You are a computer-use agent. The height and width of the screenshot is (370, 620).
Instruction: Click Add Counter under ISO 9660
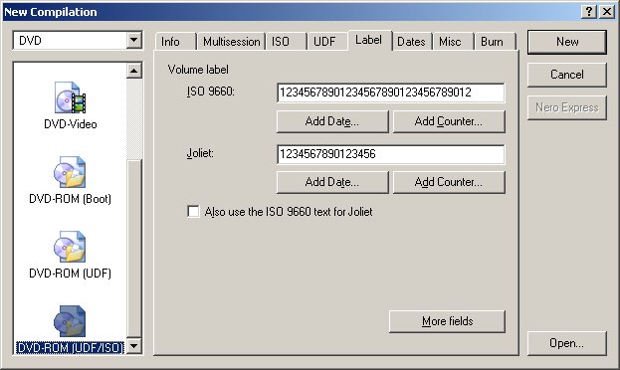click(x=449, y=121)
